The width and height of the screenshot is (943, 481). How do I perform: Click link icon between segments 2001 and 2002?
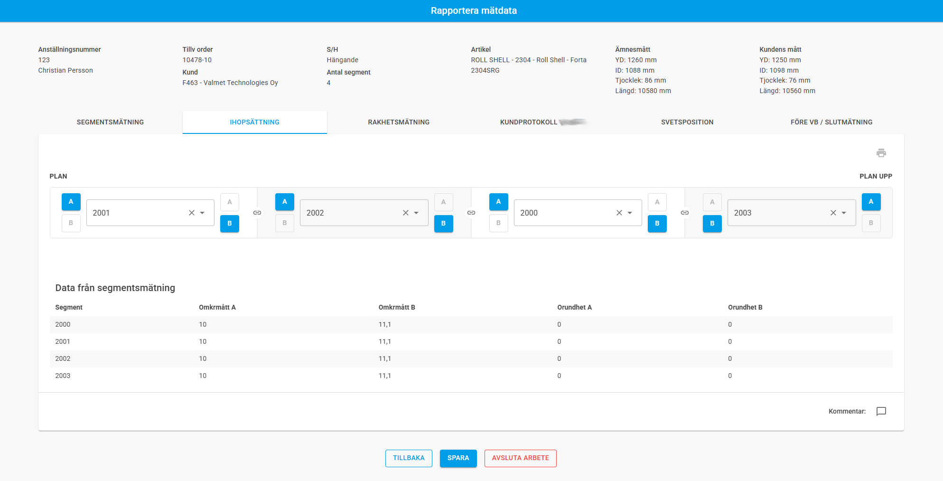pos(257,213)
